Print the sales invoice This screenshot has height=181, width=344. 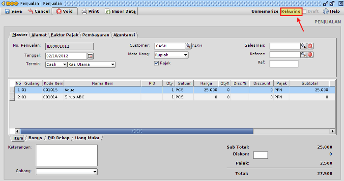pos(90,11)
